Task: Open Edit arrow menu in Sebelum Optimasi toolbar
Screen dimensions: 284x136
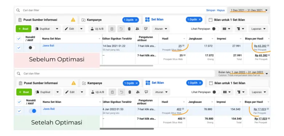Action: (82, 29)
